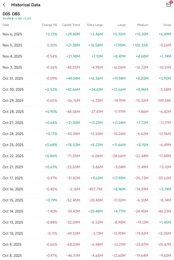Tap the Extra Large column header

(x=95, y=25)
